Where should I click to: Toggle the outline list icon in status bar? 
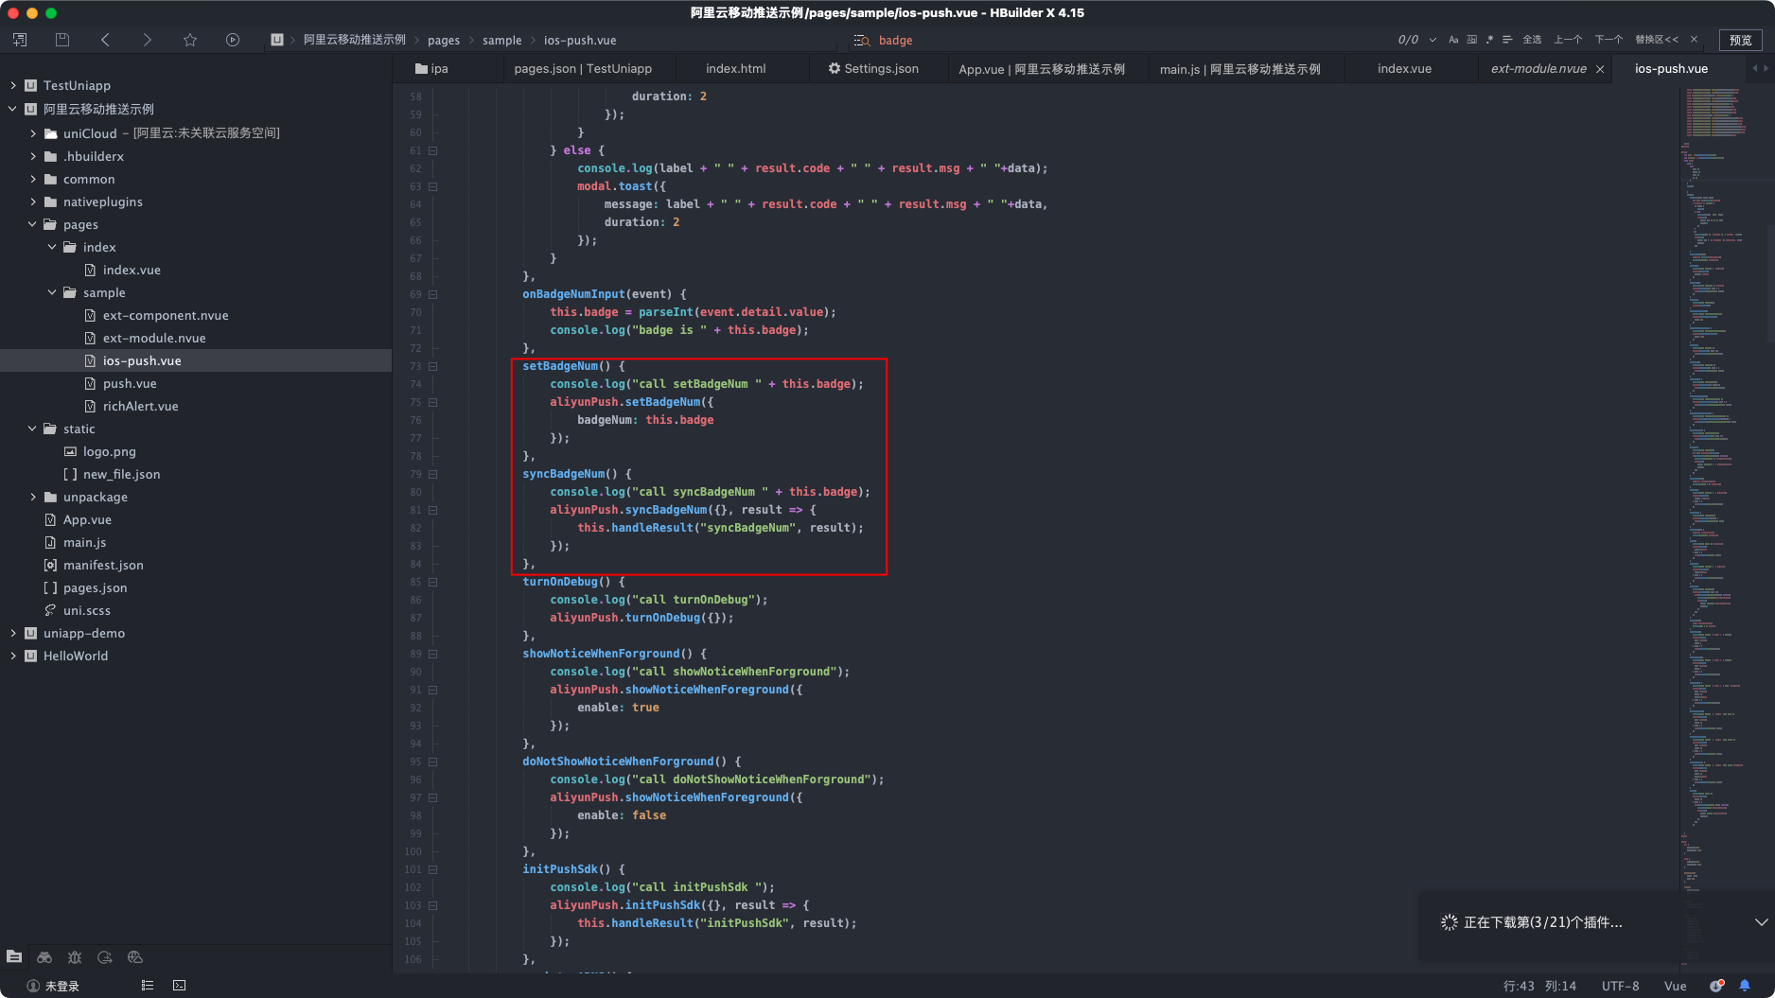tap(148, 986)
